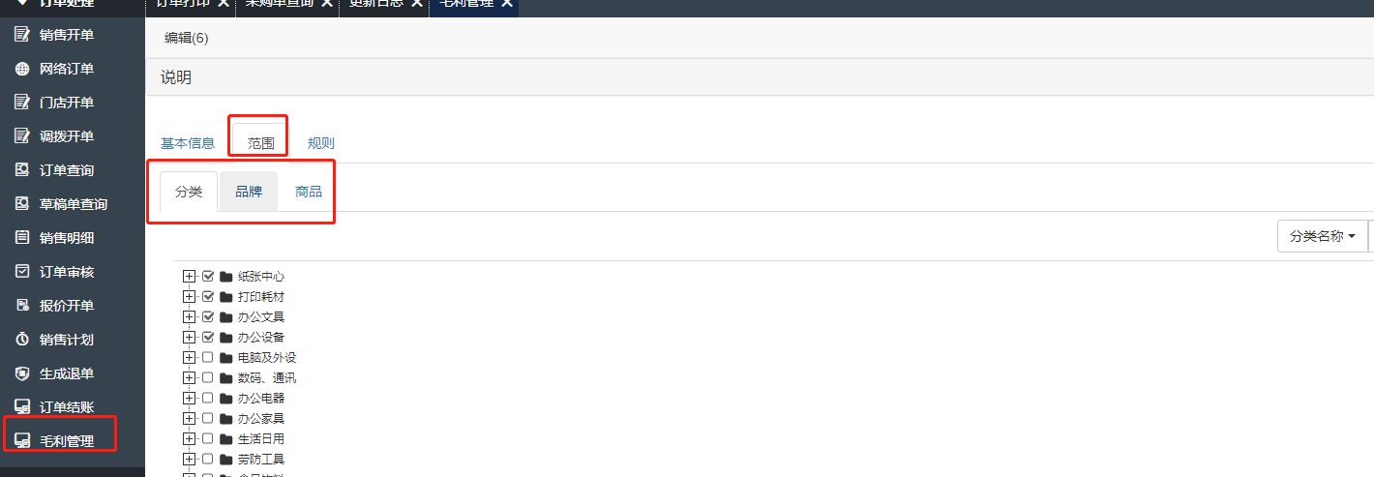1374x477 pixels.
Task: Expand the 打印耗材 tree node
Action: click(x=189, y=296)
